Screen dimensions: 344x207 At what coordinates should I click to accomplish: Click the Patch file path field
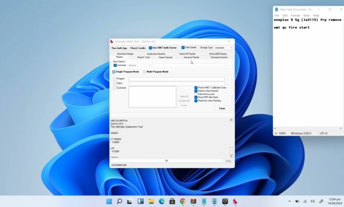(x=176, y=83)
